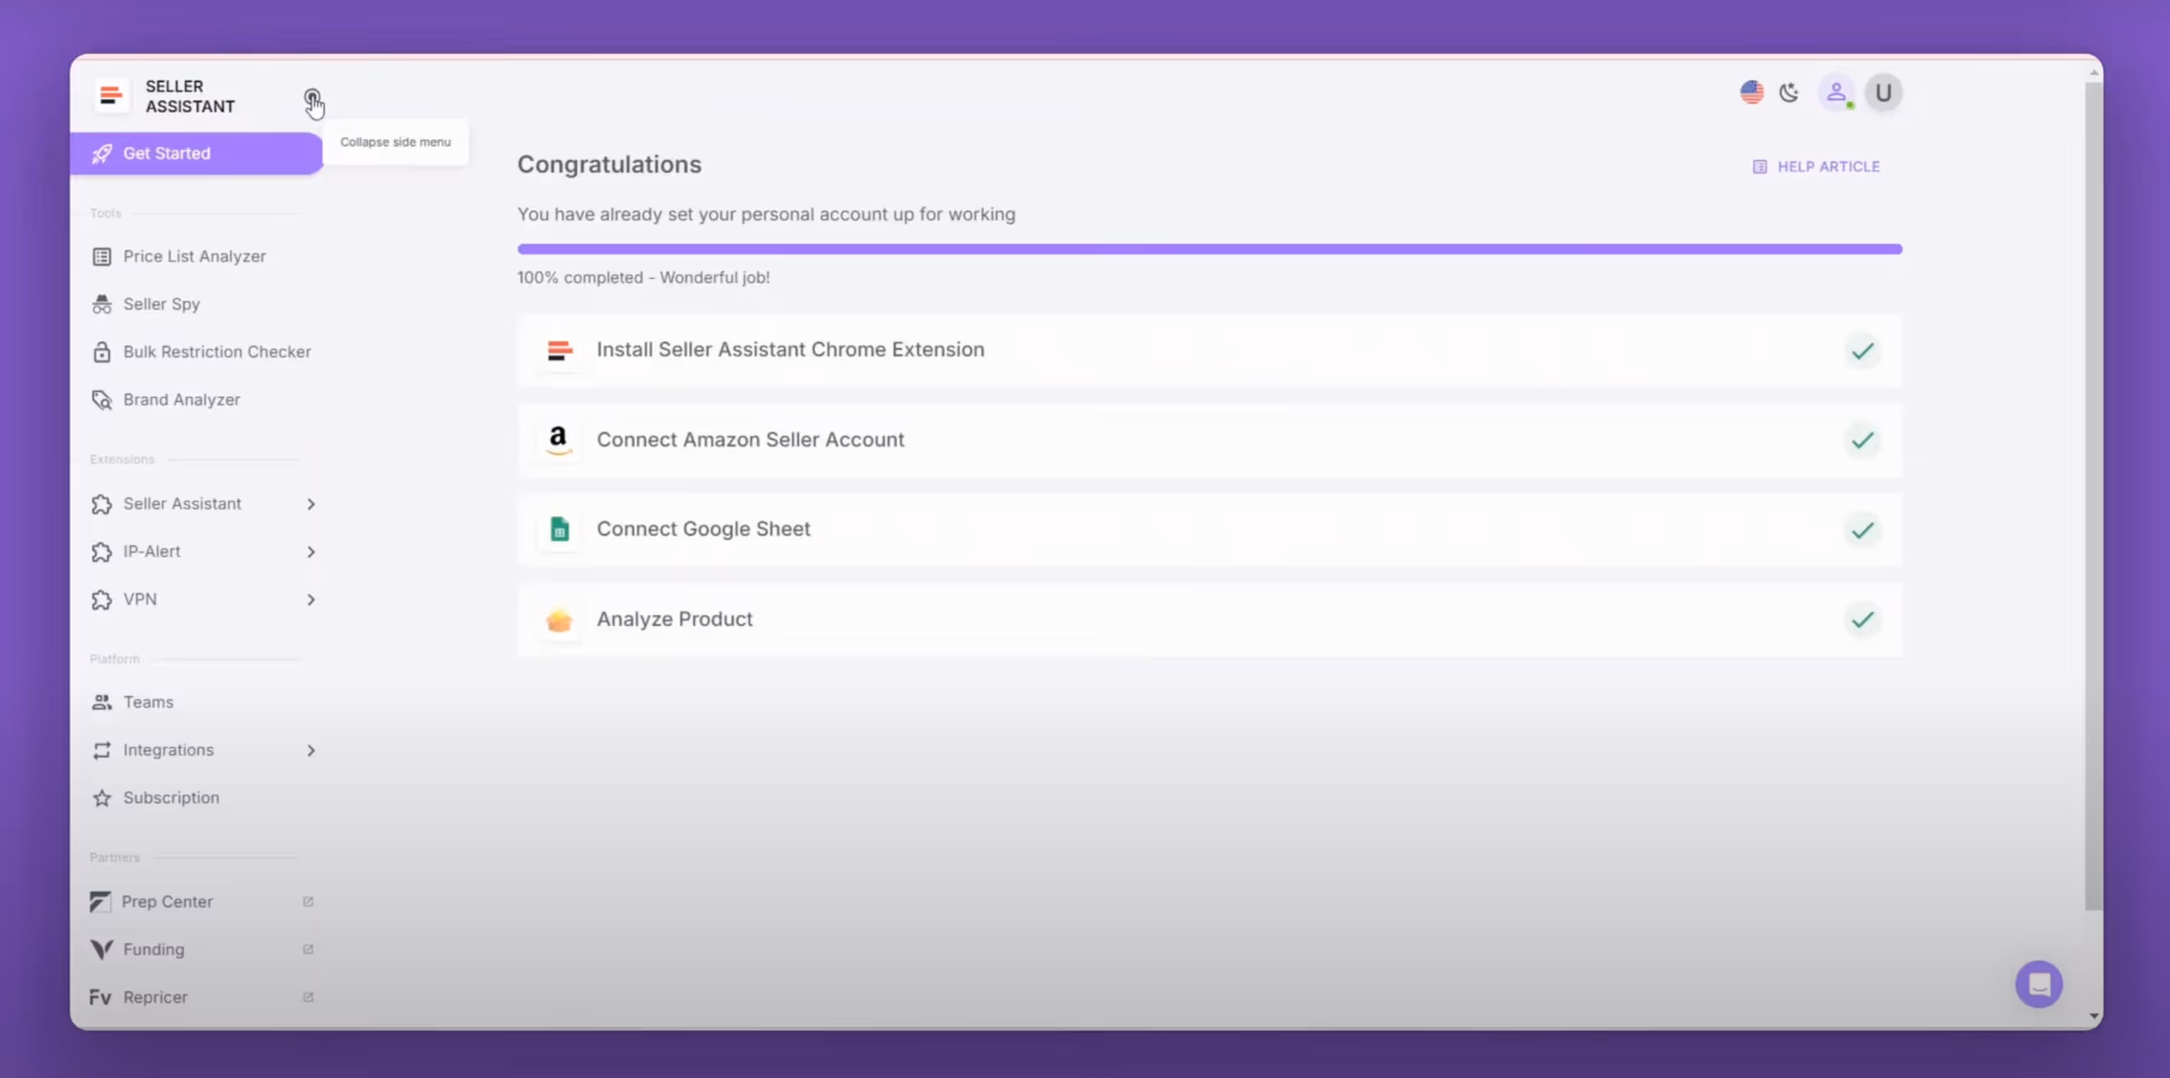Open Install Seller Assistant Chrome Extension step

[x=790, y=349]
